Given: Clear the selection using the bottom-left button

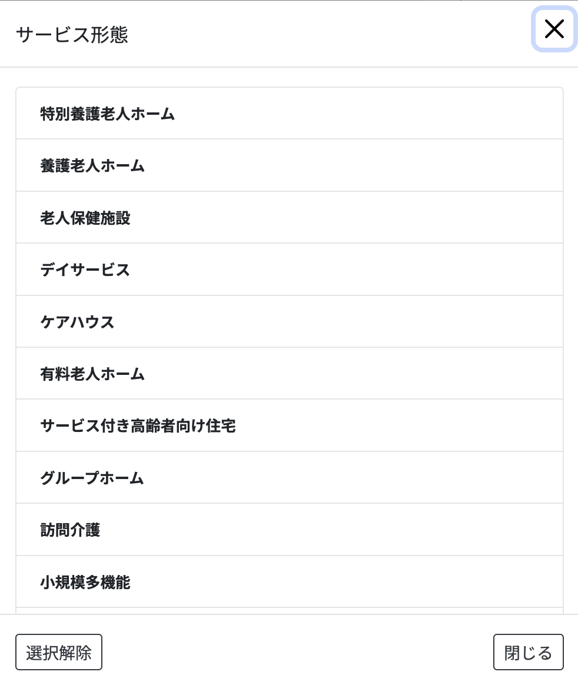Looking at the screenshot, I should coord(59,652).
